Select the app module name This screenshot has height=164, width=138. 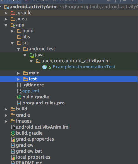20,25
